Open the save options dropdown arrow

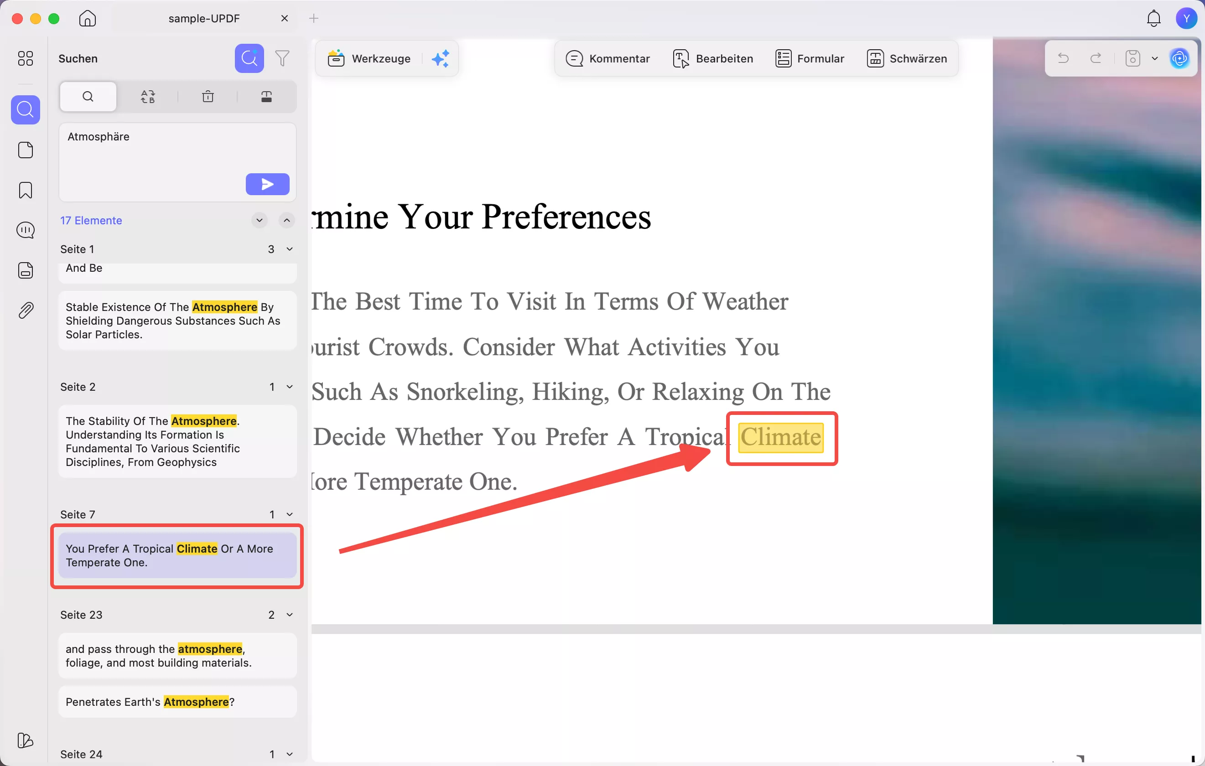pos(1154,58)
